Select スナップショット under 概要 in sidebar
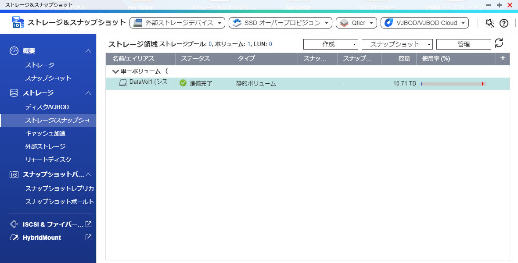Screen dimensions: 518x263 [48, 78]
